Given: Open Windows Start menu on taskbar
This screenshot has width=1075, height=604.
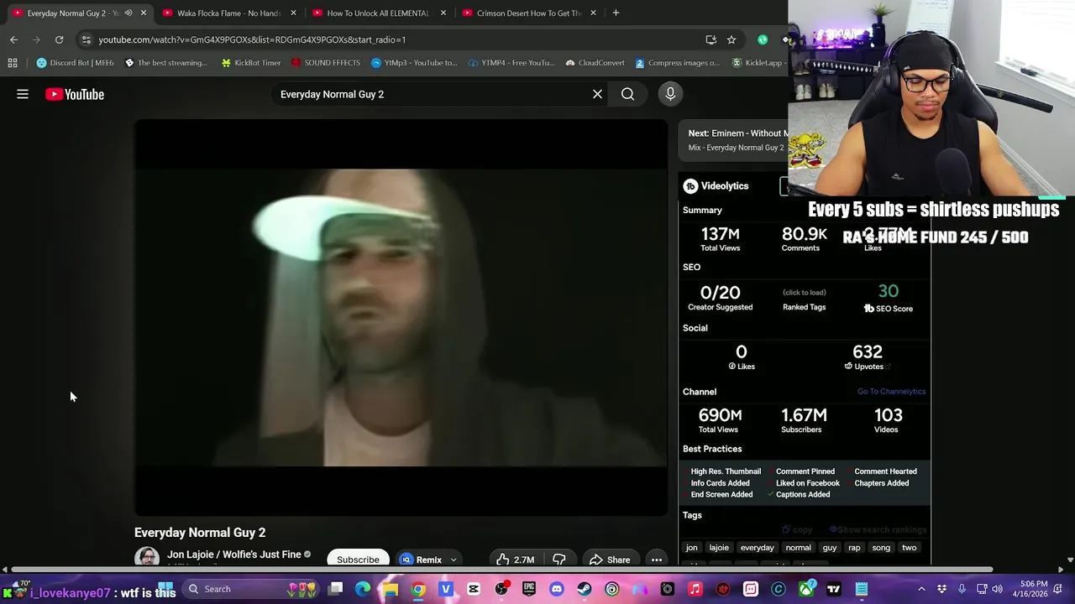Looking at the screenshot, I should point(165,589).
